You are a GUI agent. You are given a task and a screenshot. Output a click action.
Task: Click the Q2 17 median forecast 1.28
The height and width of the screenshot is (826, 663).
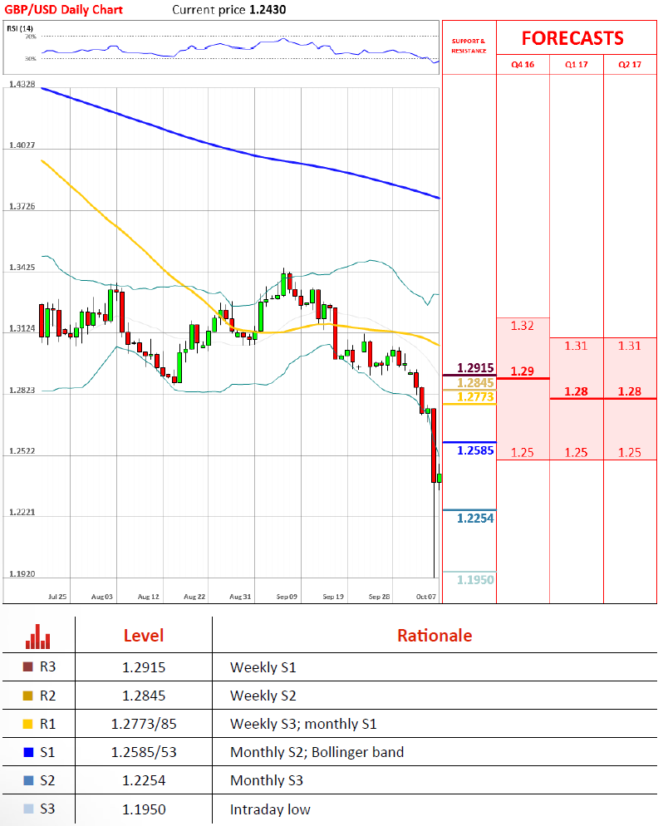pyautogui.click(x=630, y=392)
